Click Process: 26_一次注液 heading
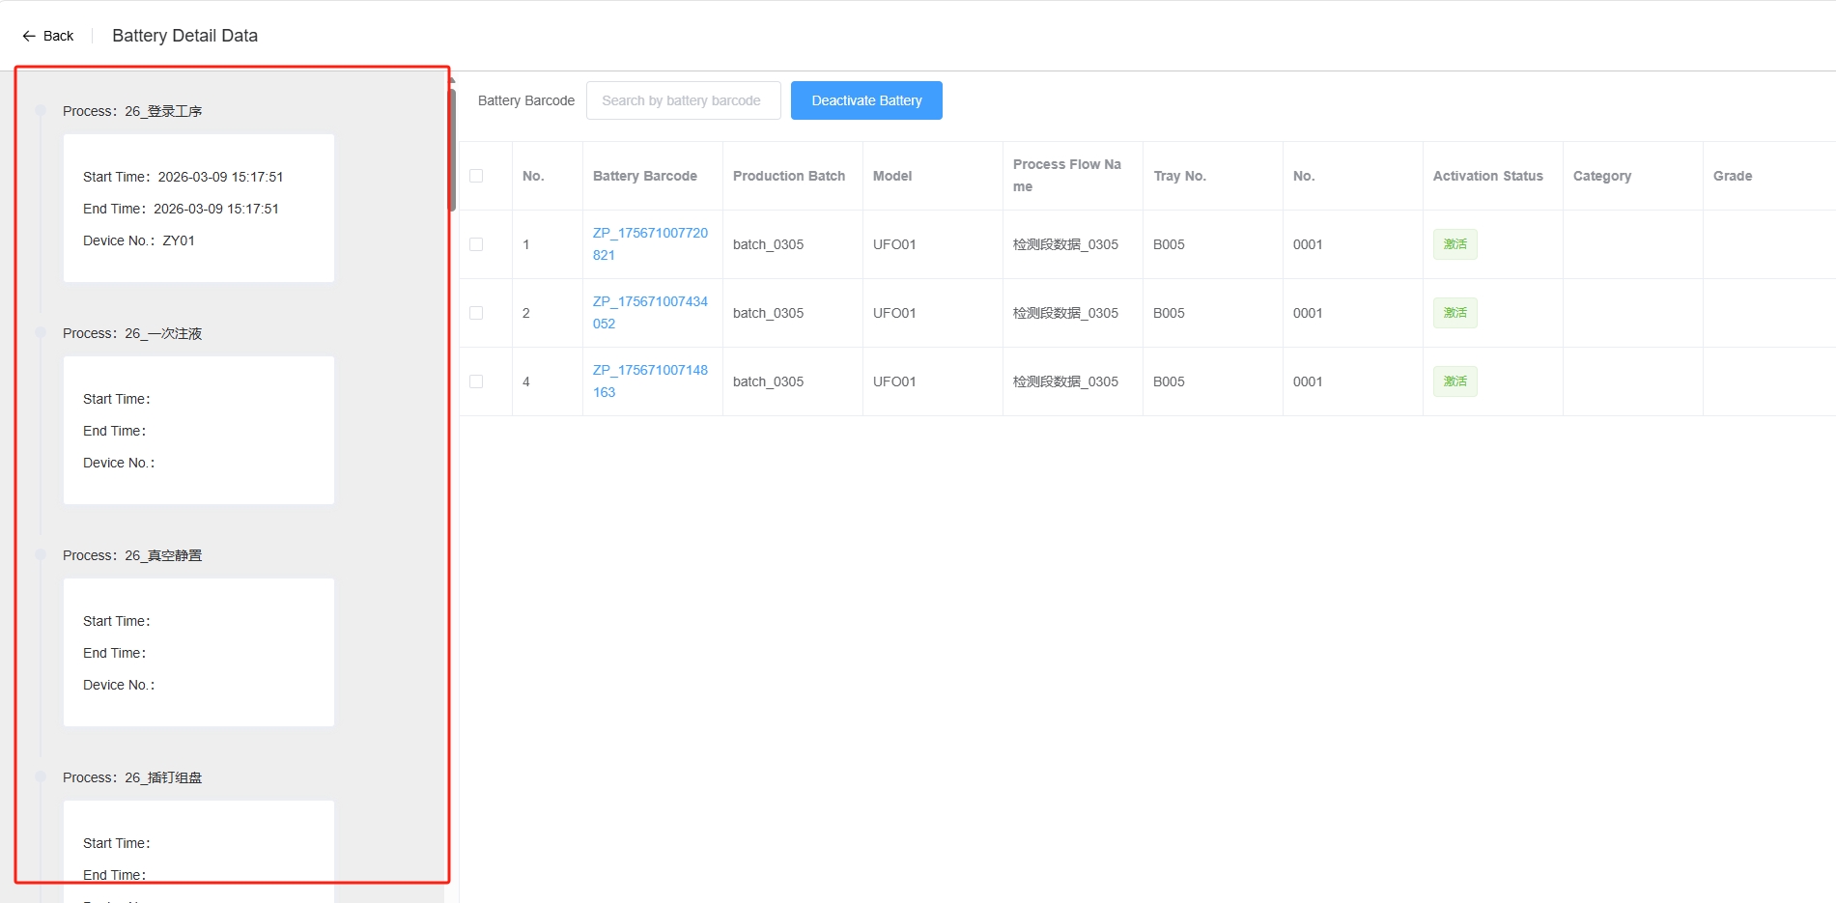Viewport: 1836px width, 903px height. coord(132,333)
